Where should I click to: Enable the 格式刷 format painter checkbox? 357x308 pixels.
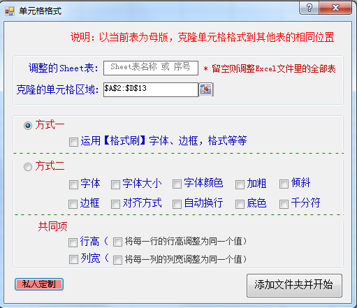pyautogui.click(x=73, y=142)
